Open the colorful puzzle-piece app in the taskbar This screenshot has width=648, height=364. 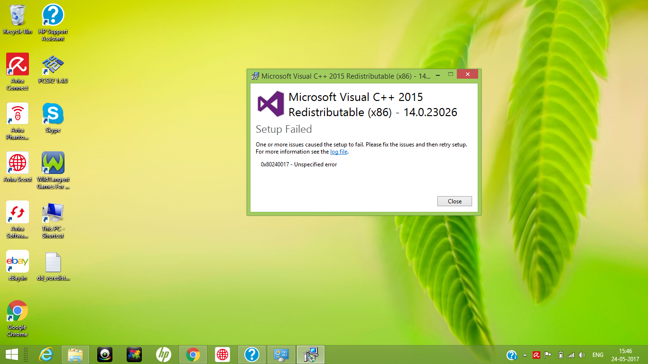(134, 354)
